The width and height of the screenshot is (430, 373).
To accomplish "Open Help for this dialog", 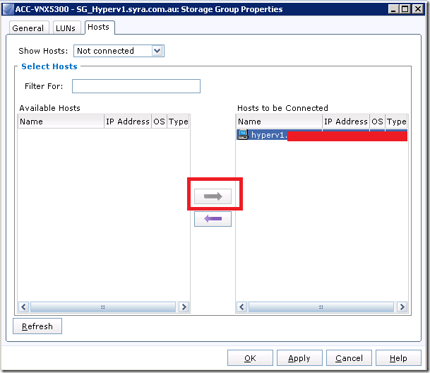I will (x=398, y=358).
